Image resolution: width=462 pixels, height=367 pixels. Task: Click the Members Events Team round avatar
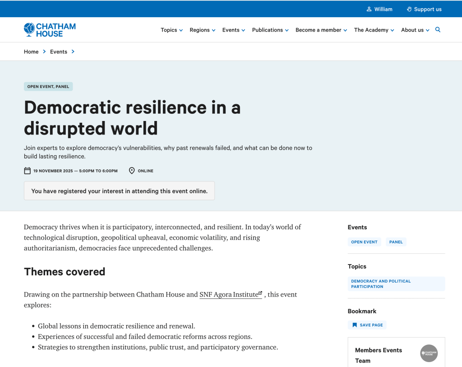click(429, 353)
